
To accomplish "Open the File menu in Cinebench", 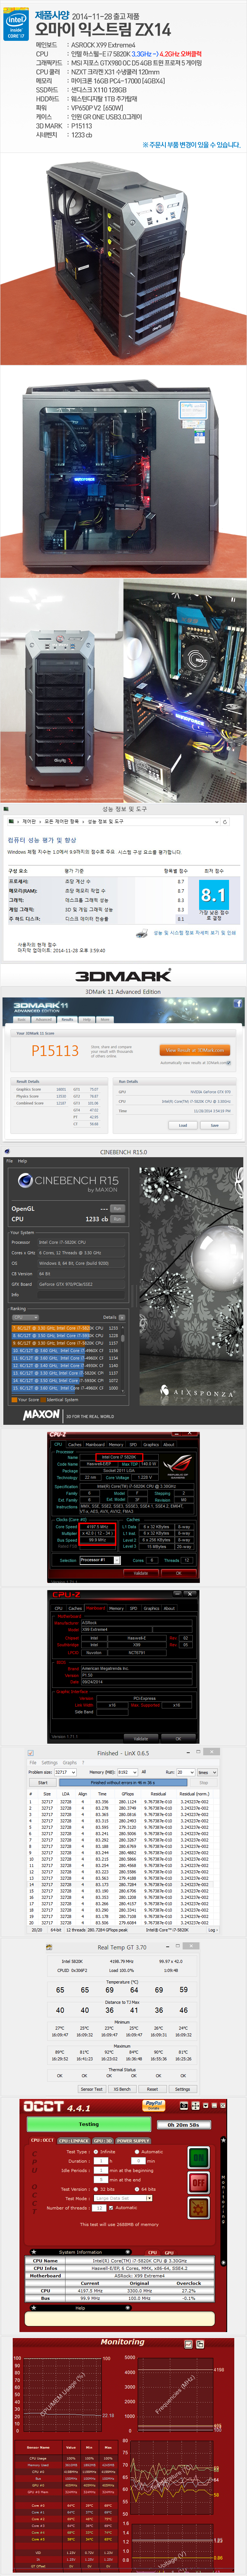I will tap(10, 1161).
